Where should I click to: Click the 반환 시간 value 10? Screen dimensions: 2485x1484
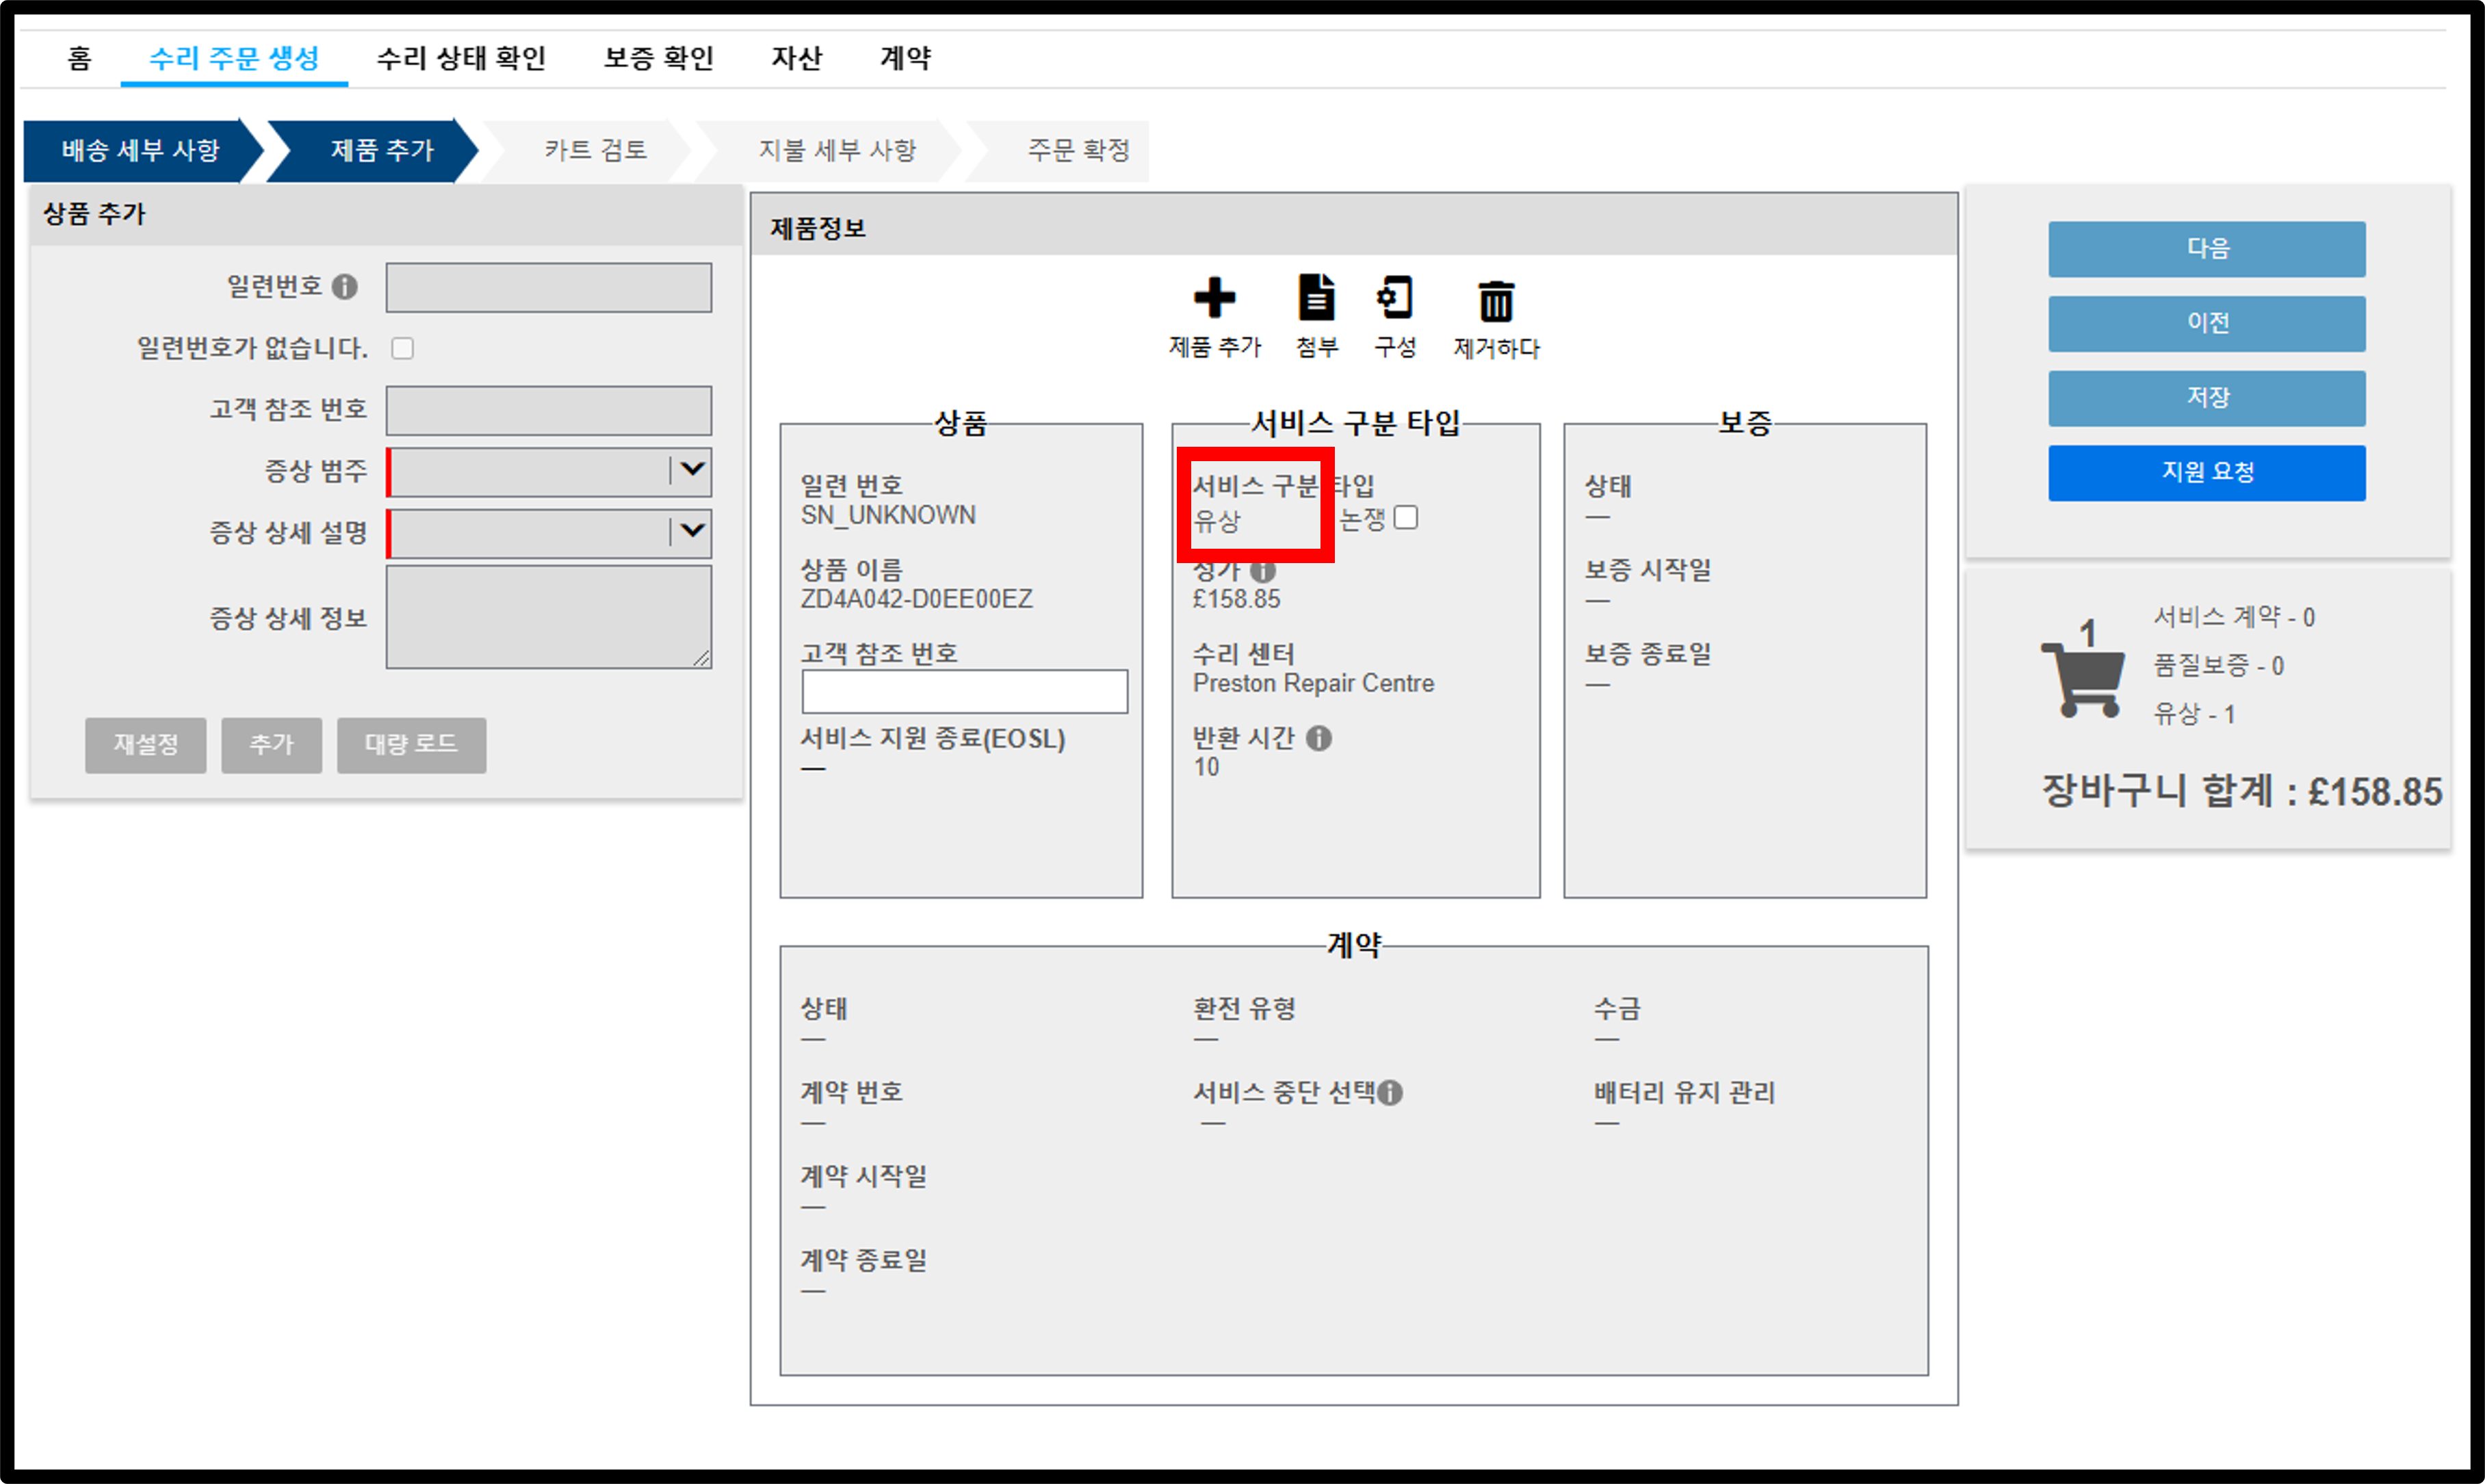pyautogui.click(x=1206, y=767)
